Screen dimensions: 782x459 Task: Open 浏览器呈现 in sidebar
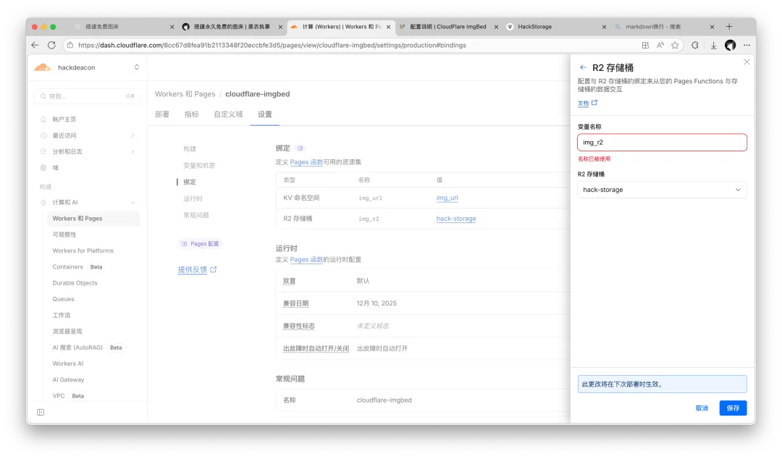(x=67, y=332)
